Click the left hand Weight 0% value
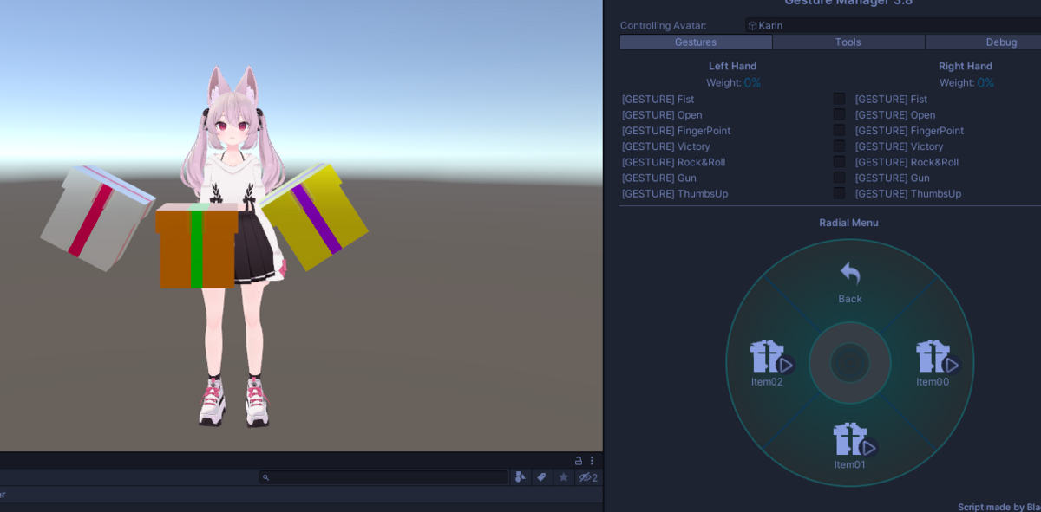Image resolution: width=1041 pixels, height=512 pixels. tap(752, 82)
